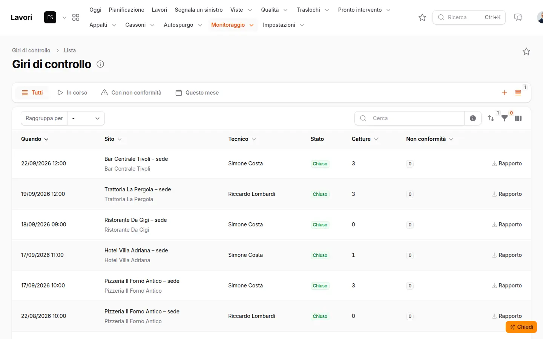Click in the Cerca table search field
Viewport: 543px width, 339px height.
[409, 118]
